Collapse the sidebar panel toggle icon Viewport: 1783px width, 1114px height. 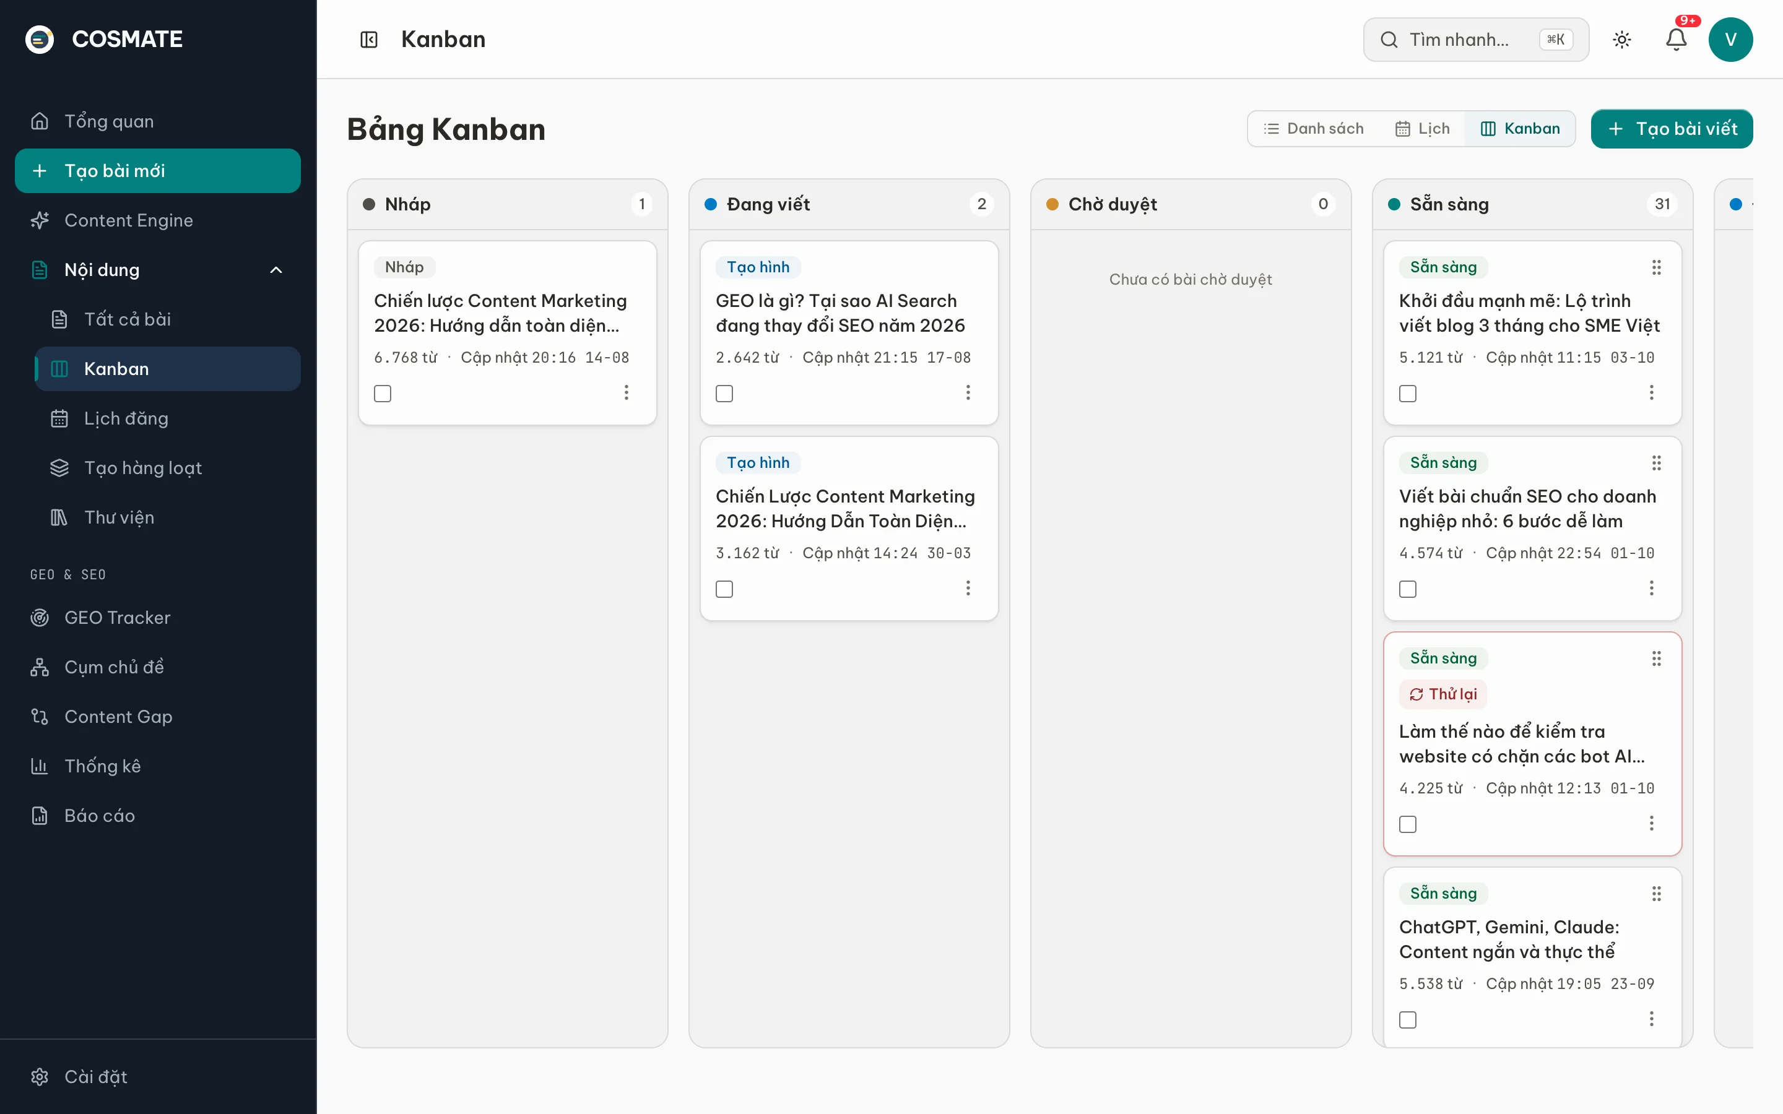pos(368,39)
